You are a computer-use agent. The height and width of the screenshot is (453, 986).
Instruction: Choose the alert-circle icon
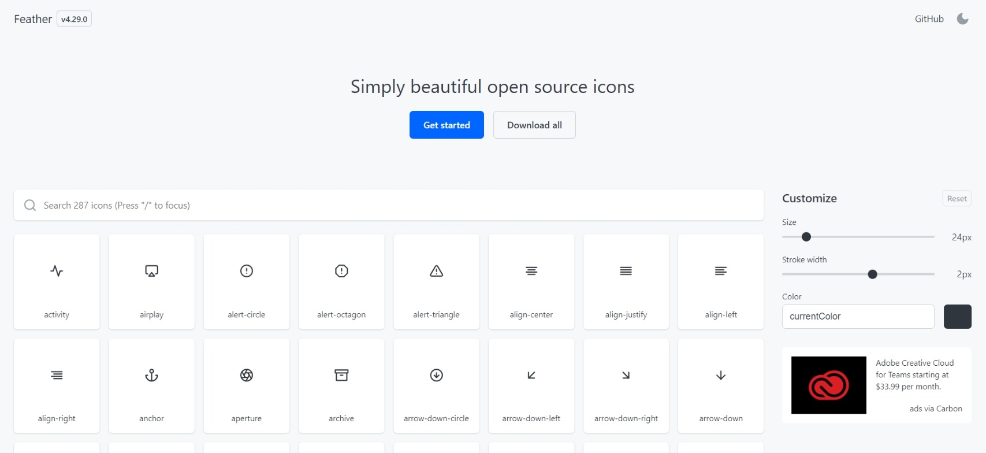[247, 281]
